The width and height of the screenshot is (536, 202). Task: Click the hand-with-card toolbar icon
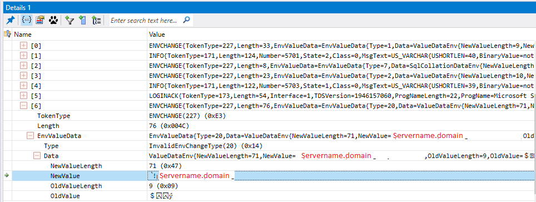coord(40,20)
